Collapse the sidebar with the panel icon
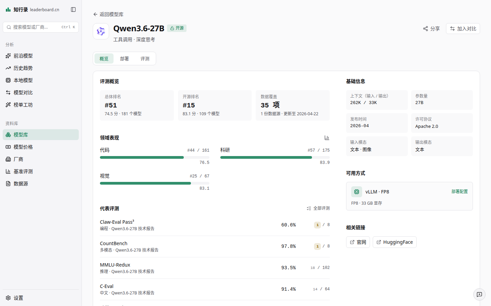Viewport: 491px width, 306px height. tap(73, 10)
